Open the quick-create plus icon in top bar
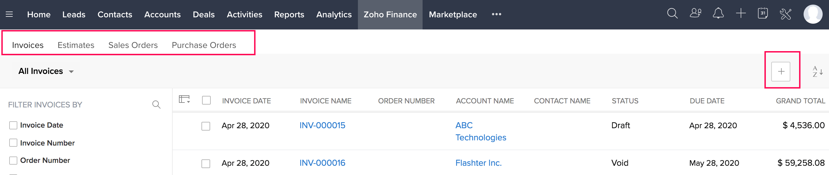 741,14
